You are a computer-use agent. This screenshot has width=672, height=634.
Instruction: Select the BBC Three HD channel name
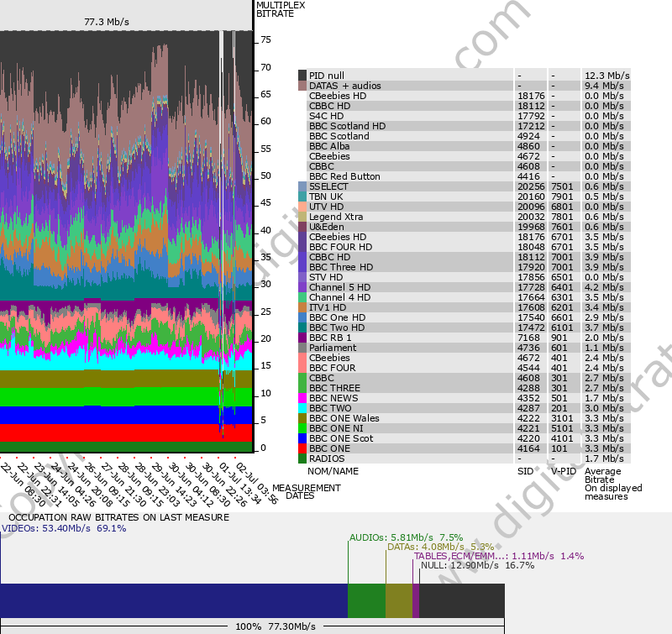tap(341, 267)
